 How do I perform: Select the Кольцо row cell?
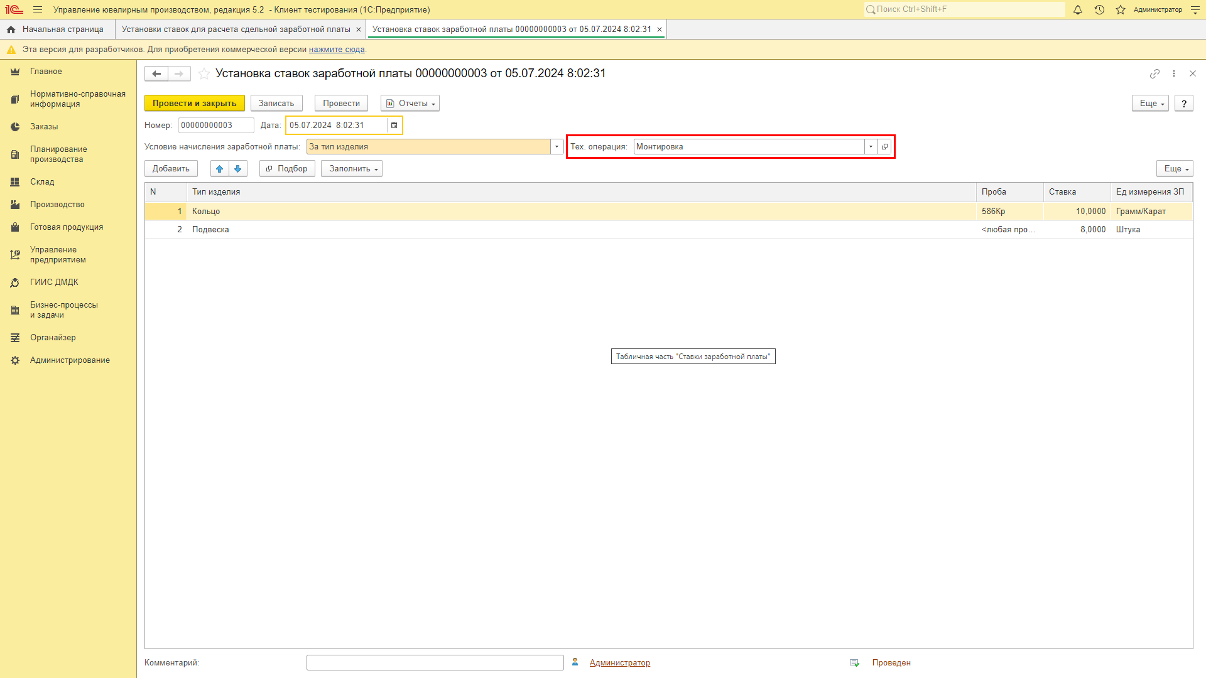(582, 212)
